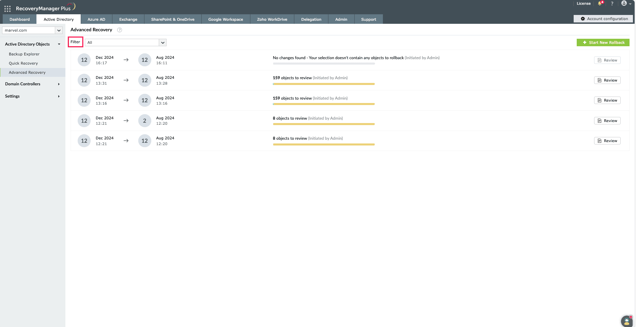This screenshot has width=636, height=327.
Task: Open the Filter dropdown showing All
Action: [125, 42]
